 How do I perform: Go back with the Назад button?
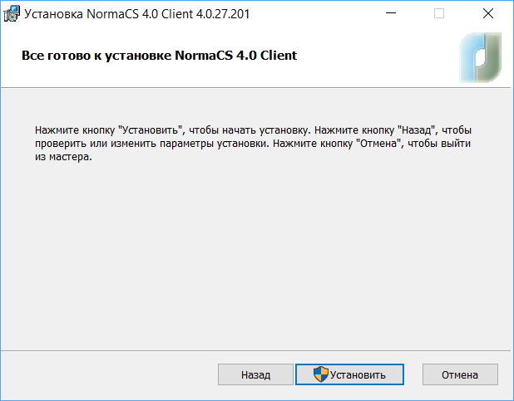tap(255, 374)
